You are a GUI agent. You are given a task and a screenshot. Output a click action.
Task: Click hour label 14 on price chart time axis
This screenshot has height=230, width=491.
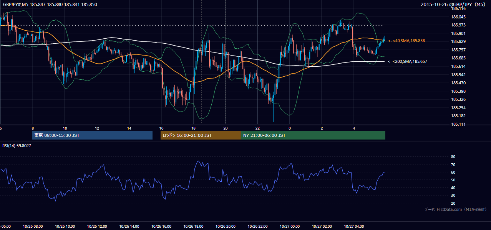pyautogui.click(x=129, y=128)
